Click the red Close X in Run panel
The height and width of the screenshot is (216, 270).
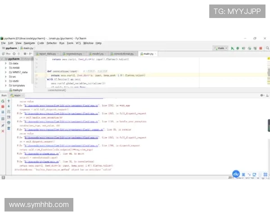click(x=3, y=130)
